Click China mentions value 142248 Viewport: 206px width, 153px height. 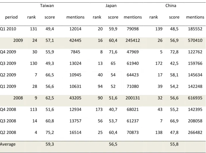(x=195, y=86)
